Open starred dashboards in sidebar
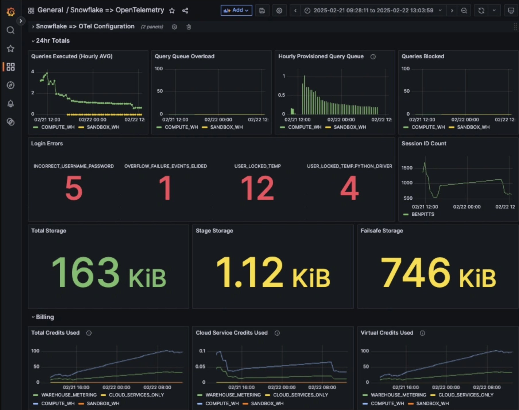This screenshot has height=410, width=519. [x=11, y=48]
